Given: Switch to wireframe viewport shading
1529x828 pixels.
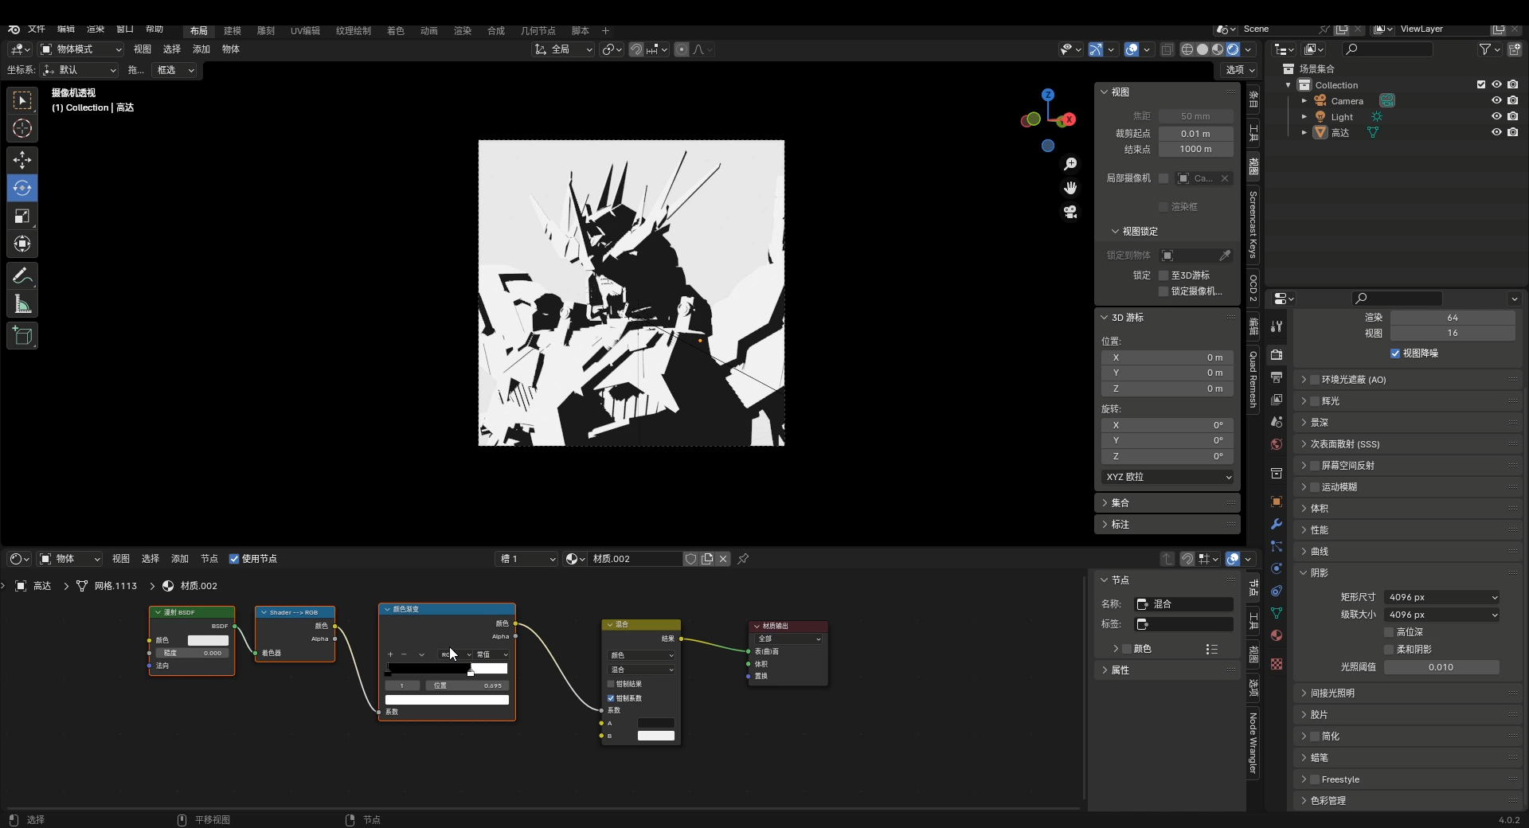Looking at the screenshot, I should click(1187, 49).
